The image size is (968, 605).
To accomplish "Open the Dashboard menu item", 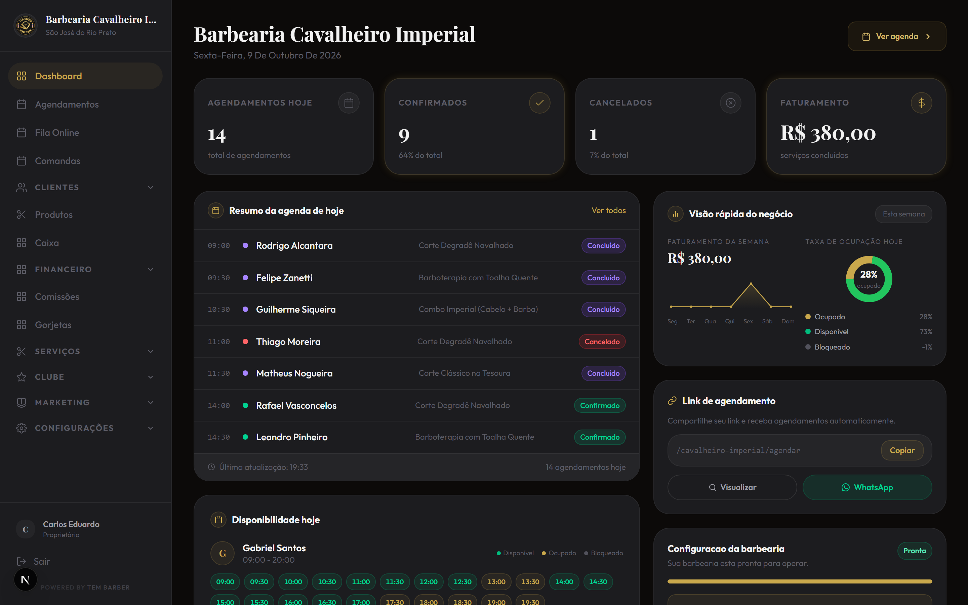I will pyautogui.click(x=85, y=76).
